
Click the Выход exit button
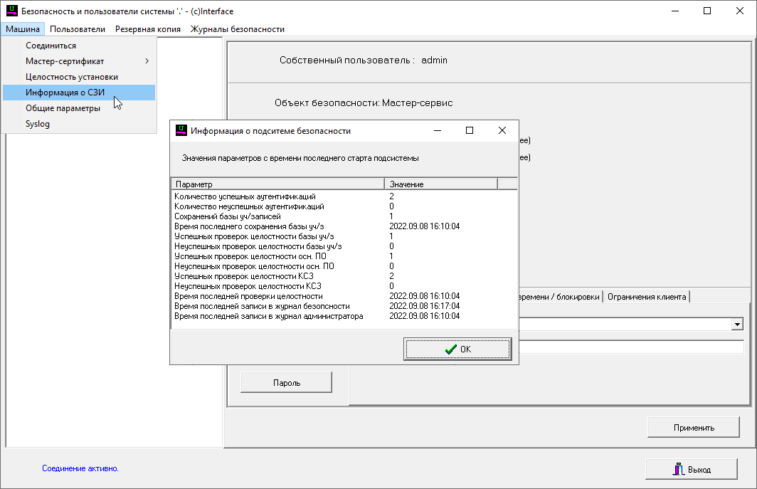(x=690, y=470)
